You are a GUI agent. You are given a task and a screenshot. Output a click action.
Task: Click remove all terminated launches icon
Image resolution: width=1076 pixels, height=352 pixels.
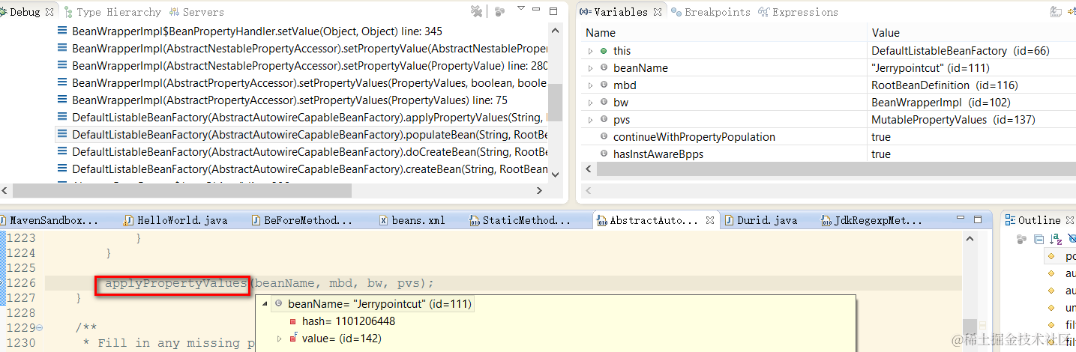coord(476,11)
